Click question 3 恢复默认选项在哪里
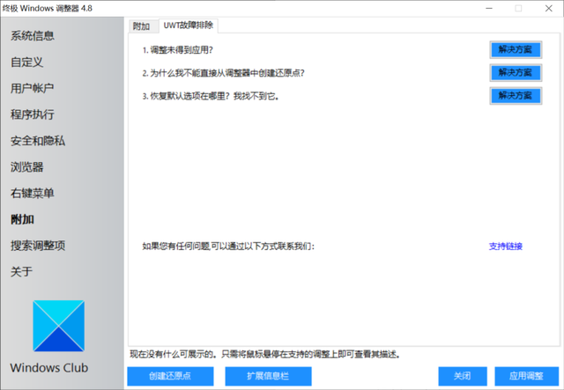Screen dimensions: 564x390 pyautogui.click(x=211, y=96)
